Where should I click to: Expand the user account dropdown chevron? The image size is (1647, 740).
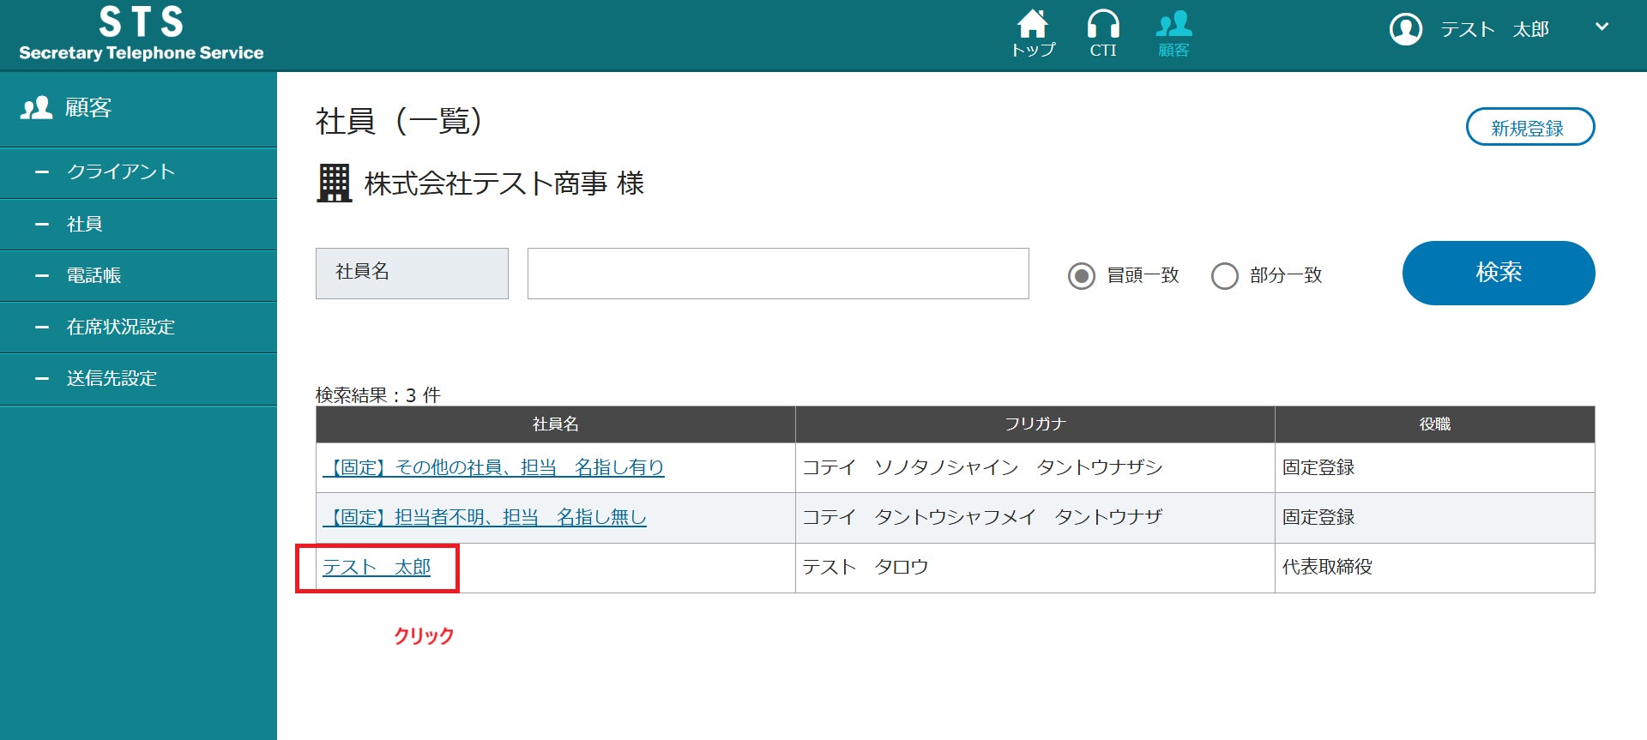coord(1602,27)
